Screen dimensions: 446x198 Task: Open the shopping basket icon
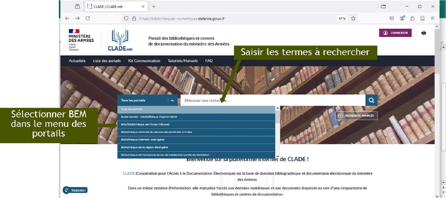424,33
